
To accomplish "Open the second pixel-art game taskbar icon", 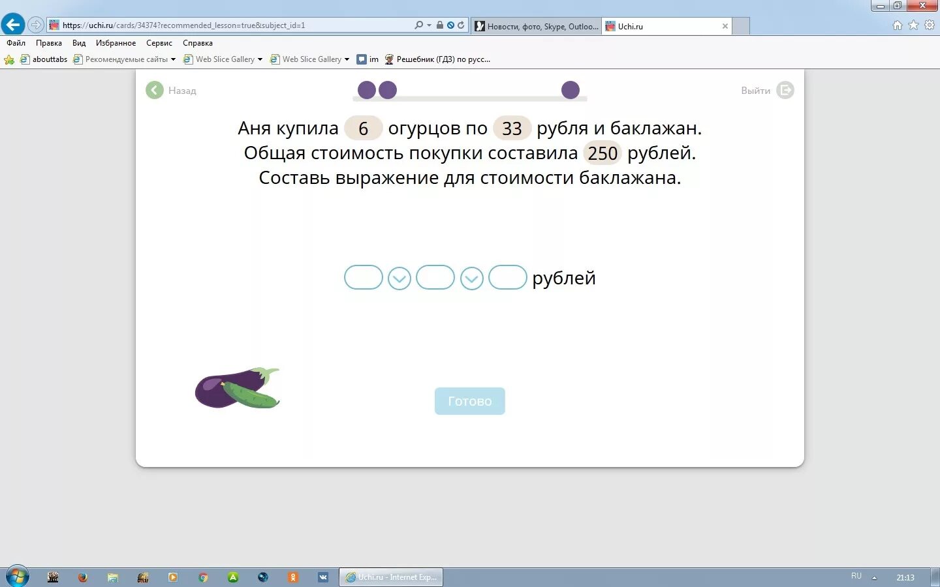I will pyautogui.click(x=143, y=577).
